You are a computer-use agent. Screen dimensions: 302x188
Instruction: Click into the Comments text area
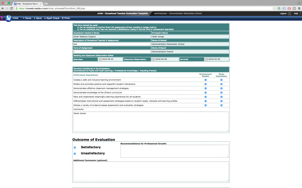click(151, 122)
